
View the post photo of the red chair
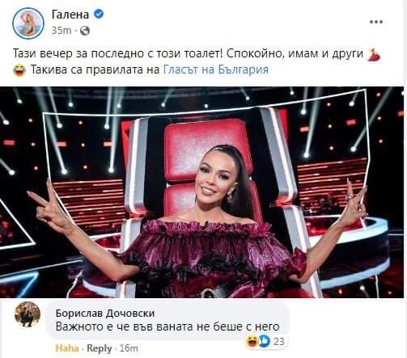coord(201,192)
